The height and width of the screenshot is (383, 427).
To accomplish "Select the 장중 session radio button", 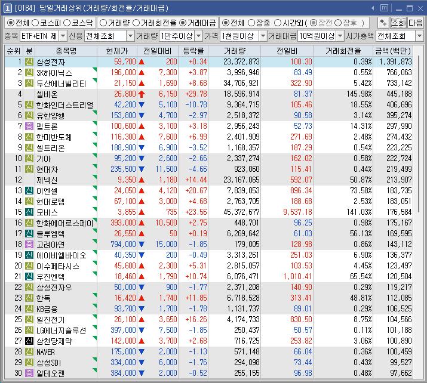I will point(251,23).
